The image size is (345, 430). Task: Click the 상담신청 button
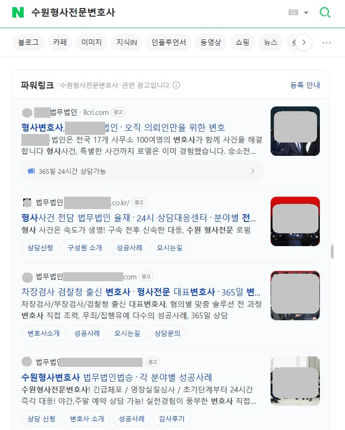pyautogui.click(x=40, y=248)
